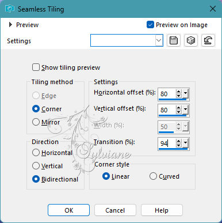Screen dimensions: 222x223
Task: Click the save preset floppy disk icon
Action: (x=174, y=40)
